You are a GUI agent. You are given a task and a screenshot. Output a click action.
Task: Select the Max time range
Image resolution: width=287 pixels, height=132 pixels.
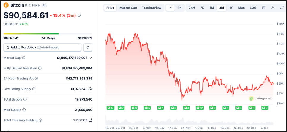(241, 8)
